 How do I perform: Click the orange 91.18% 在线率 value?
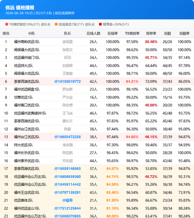click(x=113, y=208)
